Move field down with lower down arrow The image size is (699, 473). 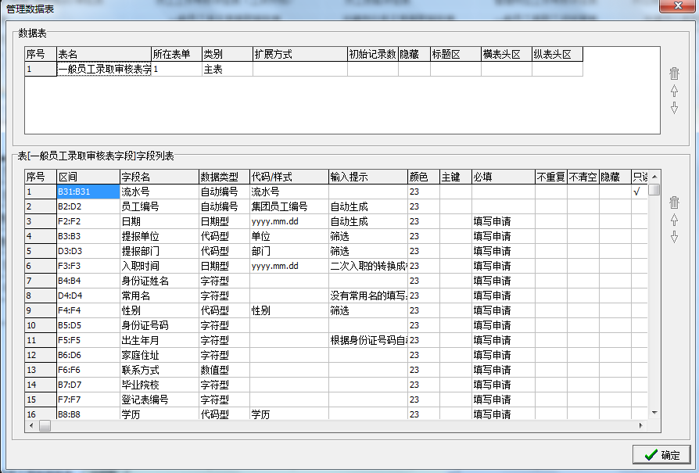point(674,237)
